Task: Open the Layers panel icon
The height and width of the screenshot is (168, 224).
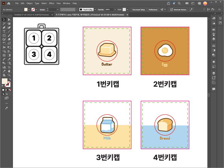Action: tap(214, 73)
